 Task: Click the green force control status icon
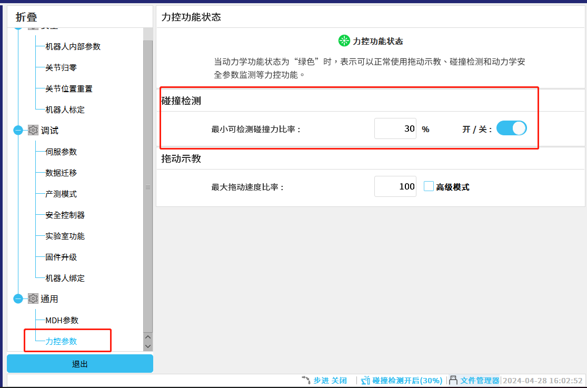(344, 41)
